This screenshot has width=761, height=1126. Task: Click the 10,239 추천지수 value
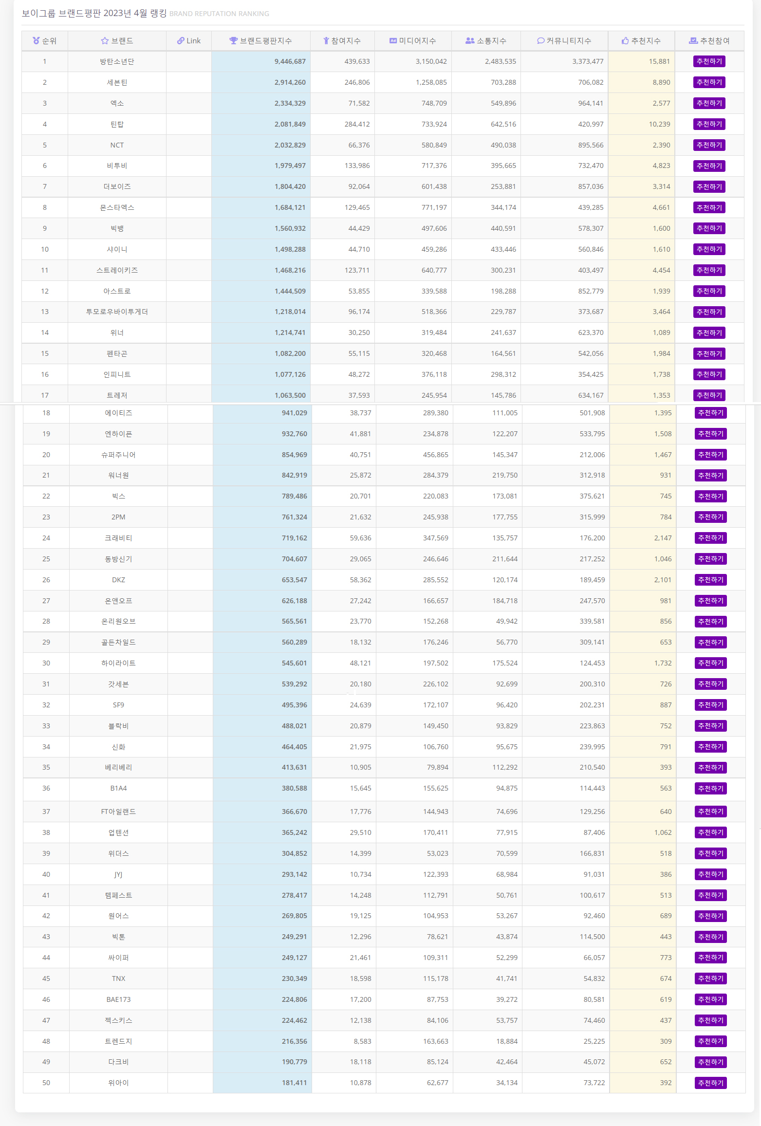click(659, 124)
